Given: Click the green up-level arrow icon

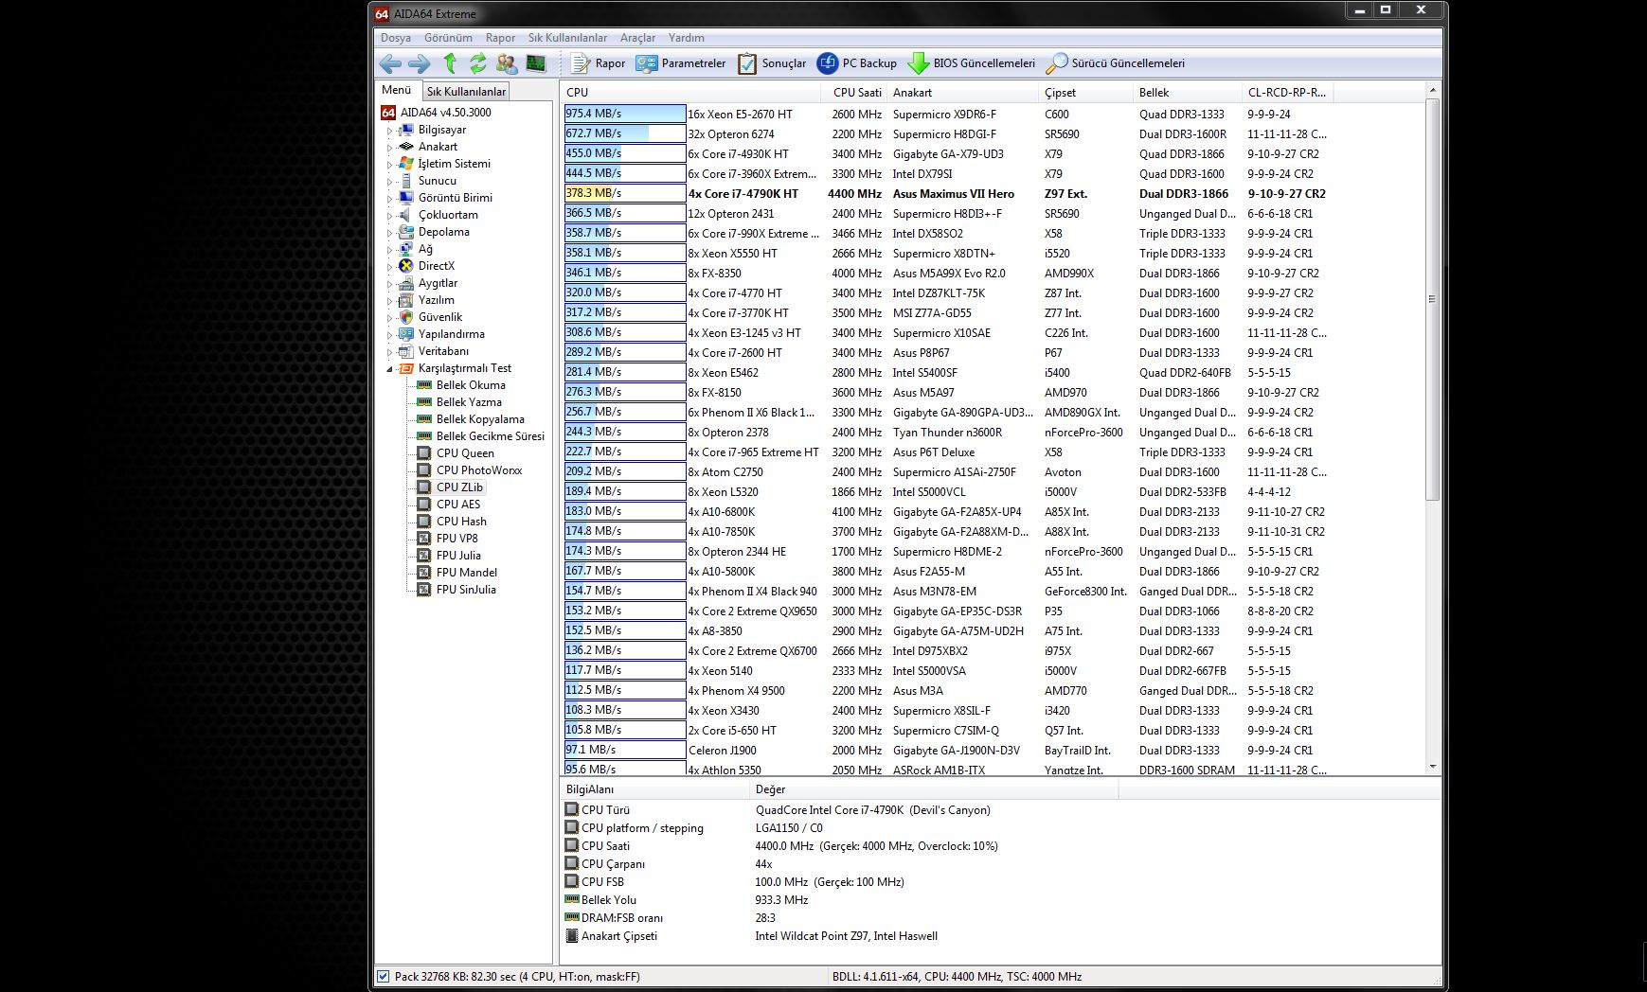Looking at the screenshot, I should pos(450,63).
